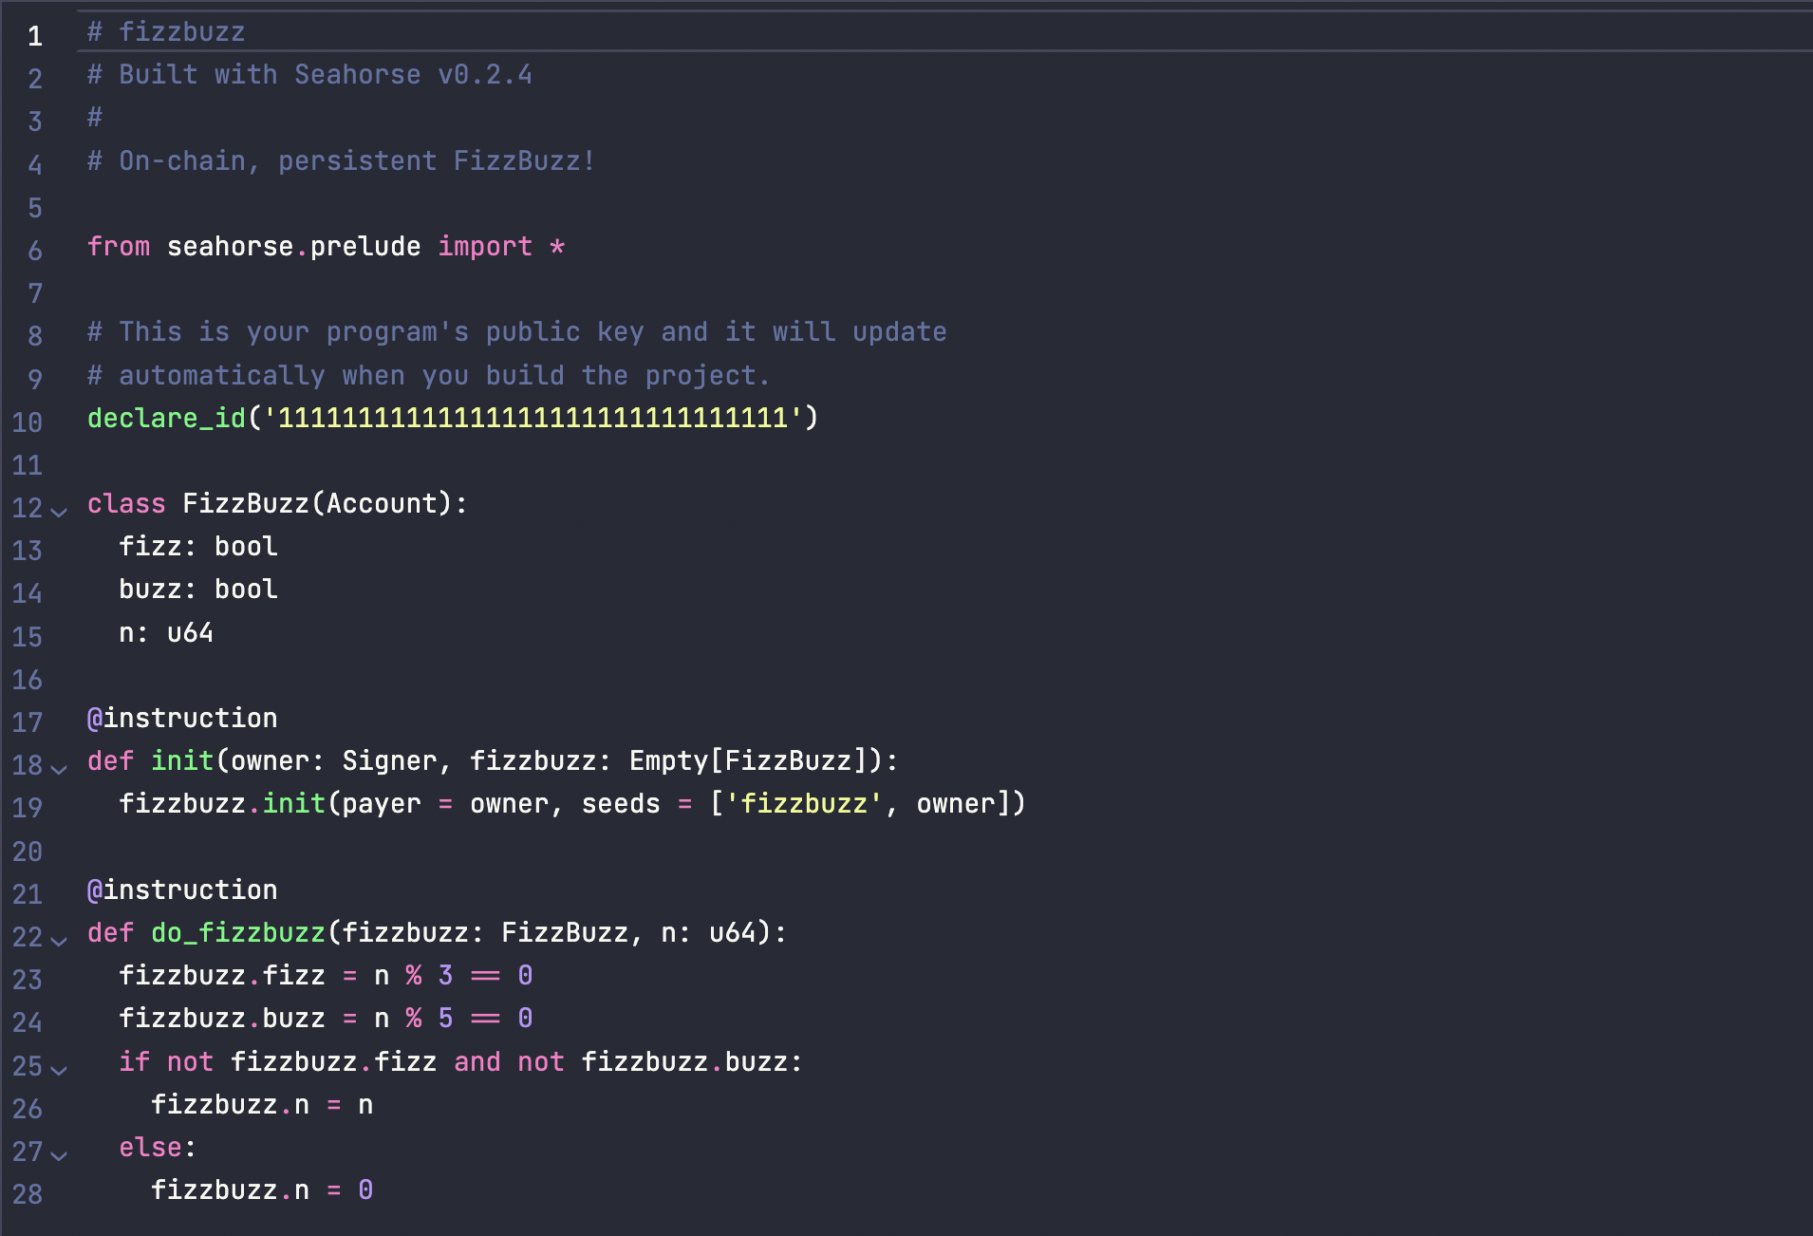Click line number 1 in the gutter
The height and width of the screenshot is (1236, 1813).
(35, 36)
